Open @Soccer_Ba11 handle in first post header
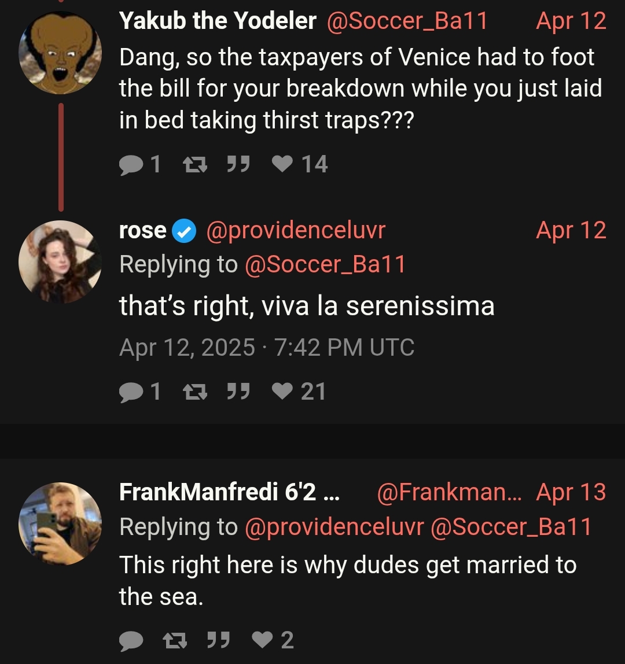625x664 pixels. coord(407,21)
